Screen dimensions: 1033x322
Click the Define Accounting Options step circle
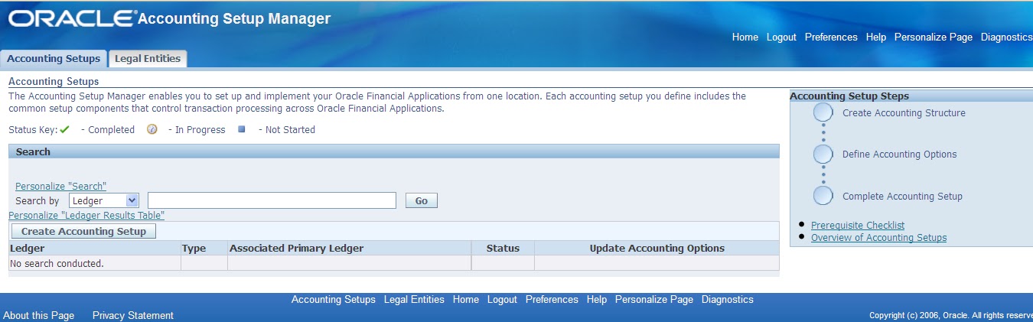[x=823, y=154]
